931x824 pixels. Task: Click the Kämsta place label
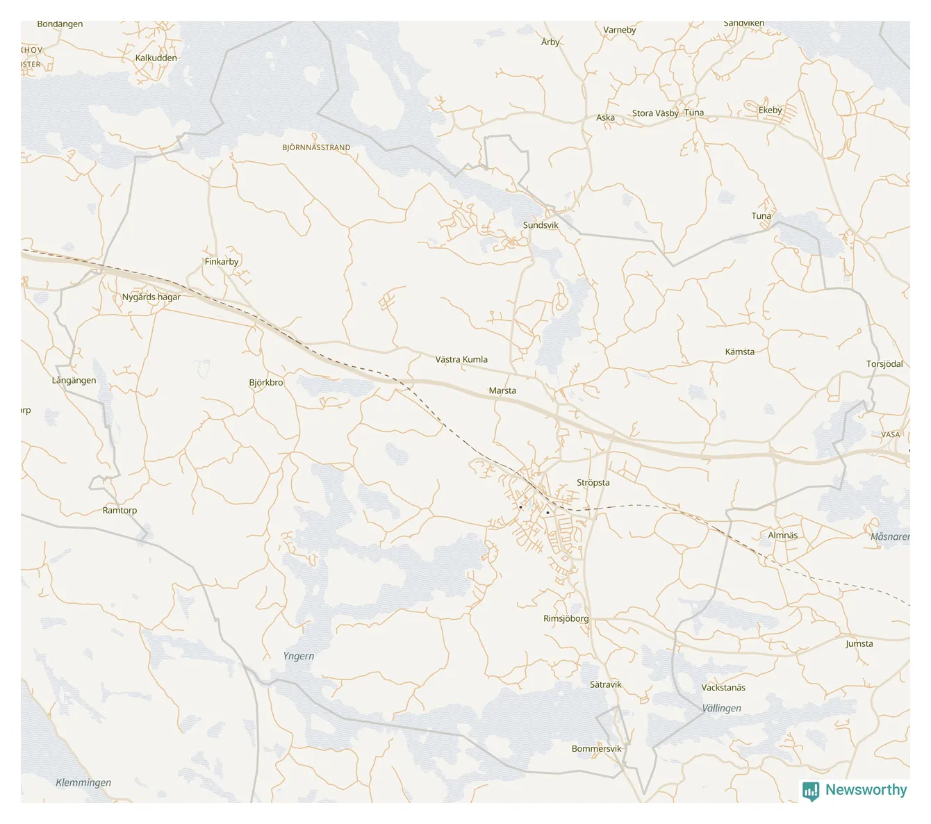click(x=740, y=352)
